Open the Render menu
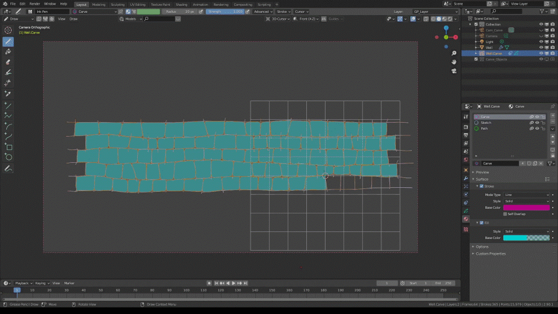Screen dimensions: 558x314 pyautogui.click(x=34, y=4)
